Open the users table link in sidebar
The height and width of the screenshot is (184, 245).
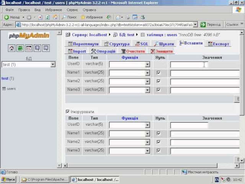11,89
